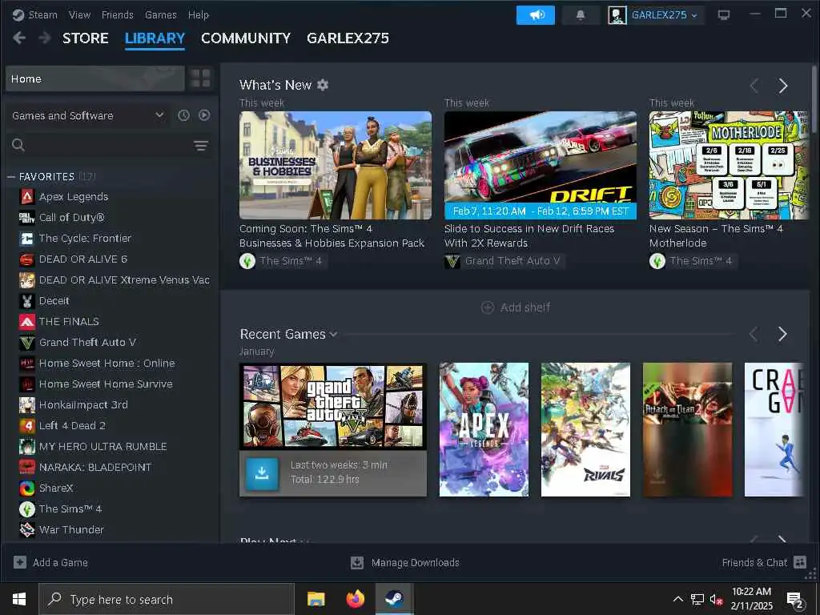This screenshot has width=820, height=615.
Task: Select Apex Legends icon in Favorites
Action: pyautogui.click(x=27, y=197)
